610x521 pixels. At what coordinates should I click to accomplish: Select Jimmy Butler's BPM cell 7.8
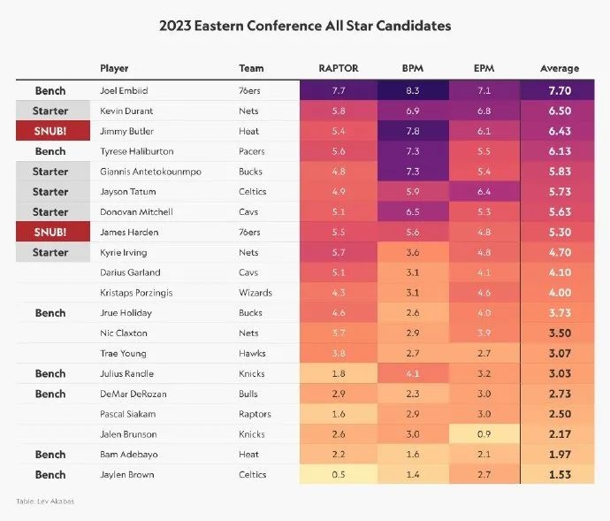pyautogui.click(x=413, y=131)
